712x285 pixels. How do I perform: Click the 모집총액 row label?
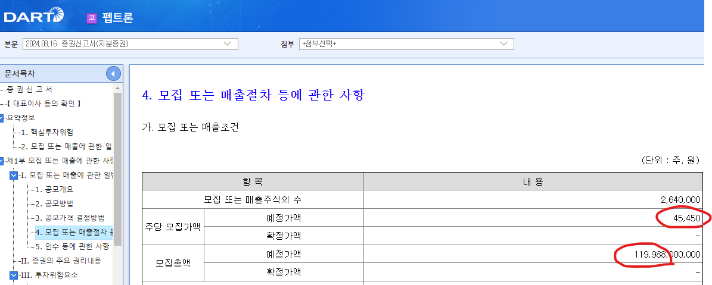click(173, 263)
